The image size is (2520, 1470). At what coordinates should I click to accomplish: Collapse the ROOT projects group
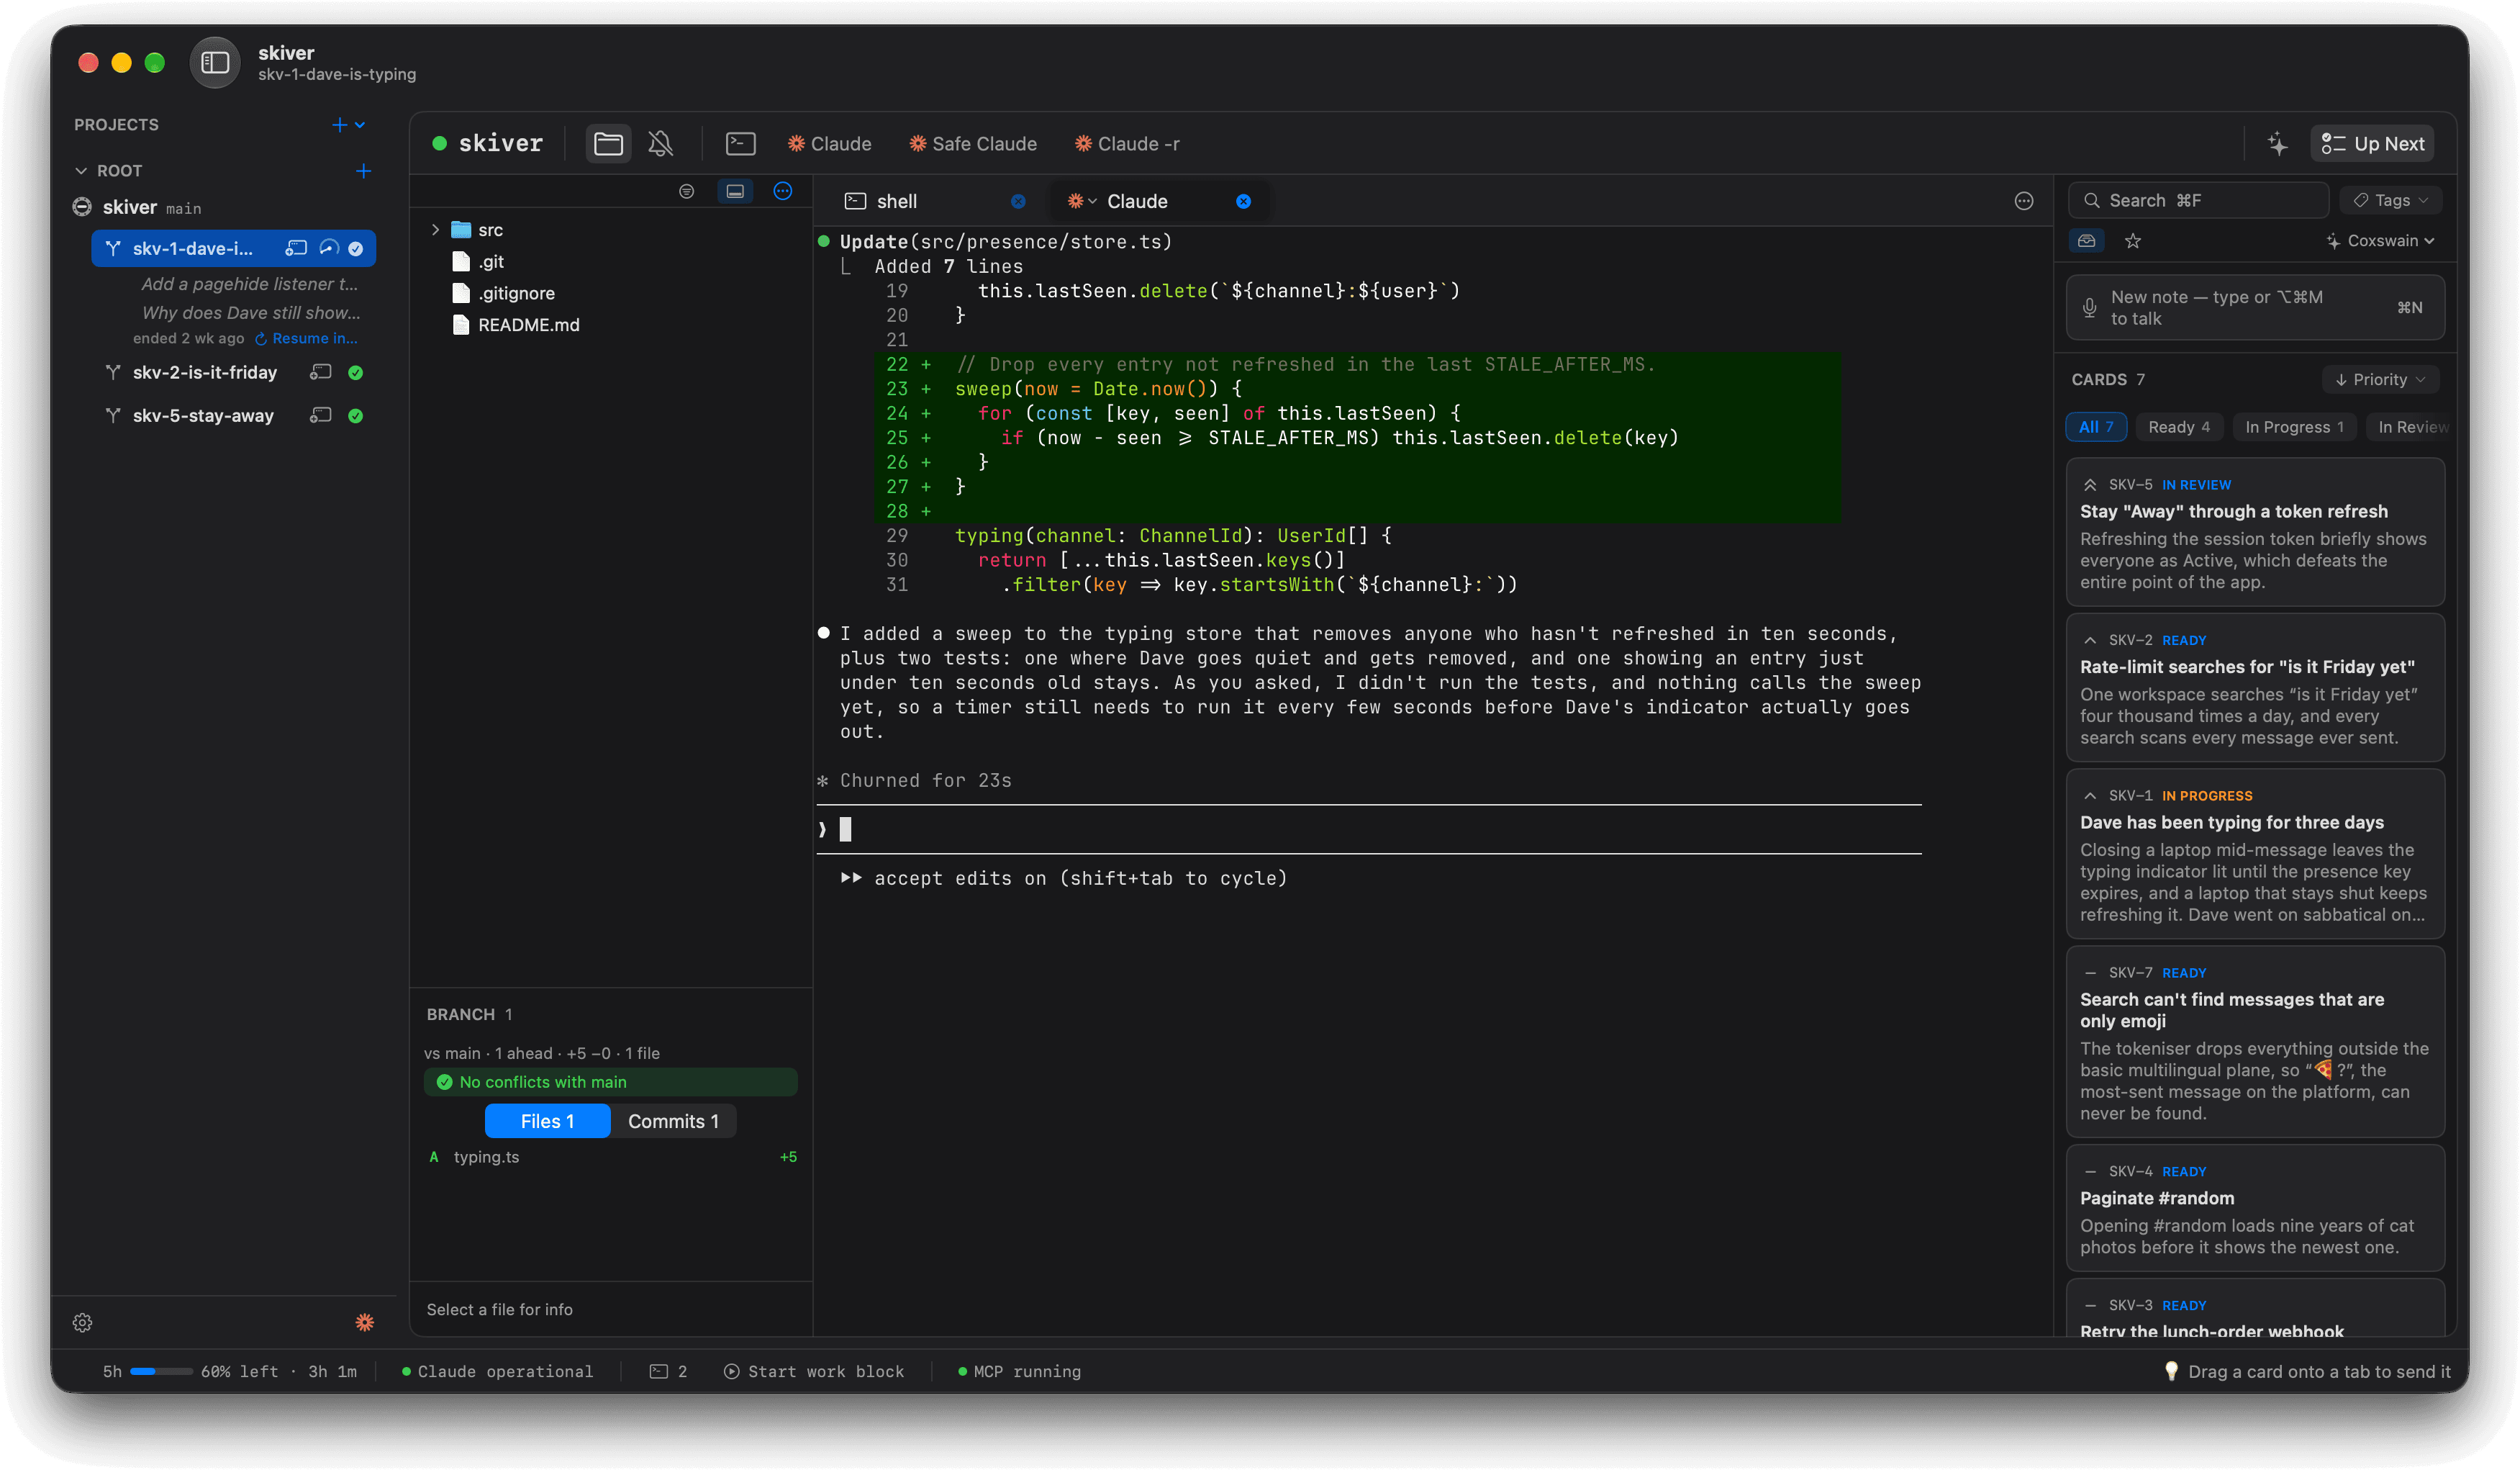(81, 171)
